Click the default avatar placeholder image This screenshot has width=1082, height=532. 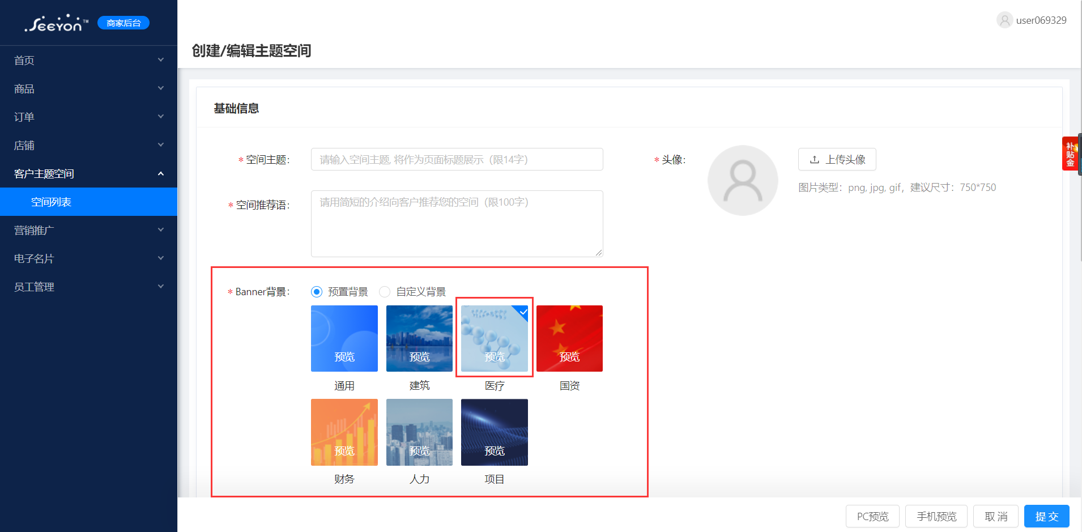743,180
